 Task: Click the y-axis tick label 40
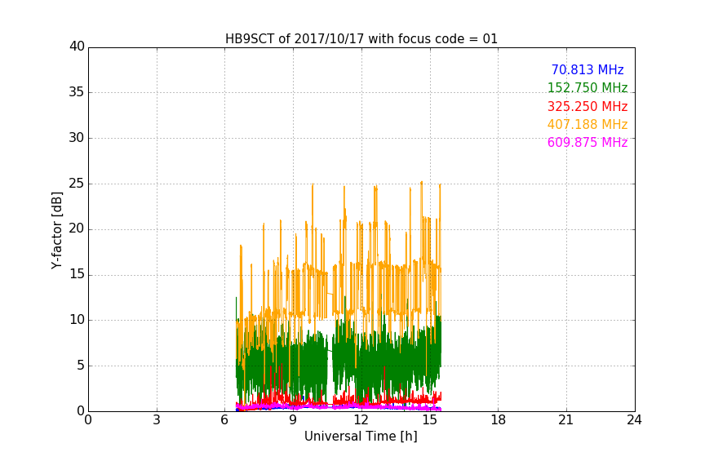point(77,47)
